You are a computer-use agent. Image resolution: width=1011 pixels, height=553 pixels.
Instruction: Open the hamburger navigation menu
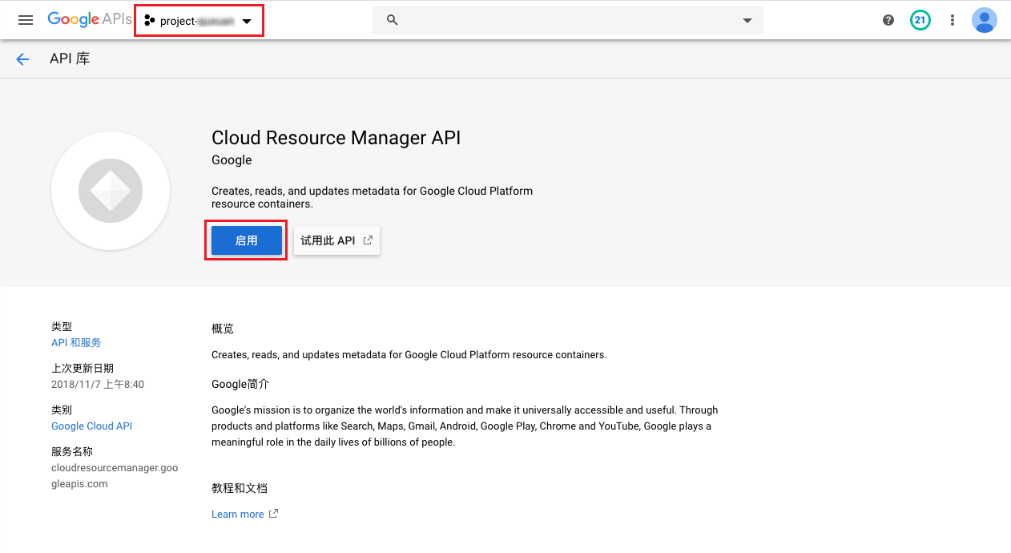click(x=26, y=20)
